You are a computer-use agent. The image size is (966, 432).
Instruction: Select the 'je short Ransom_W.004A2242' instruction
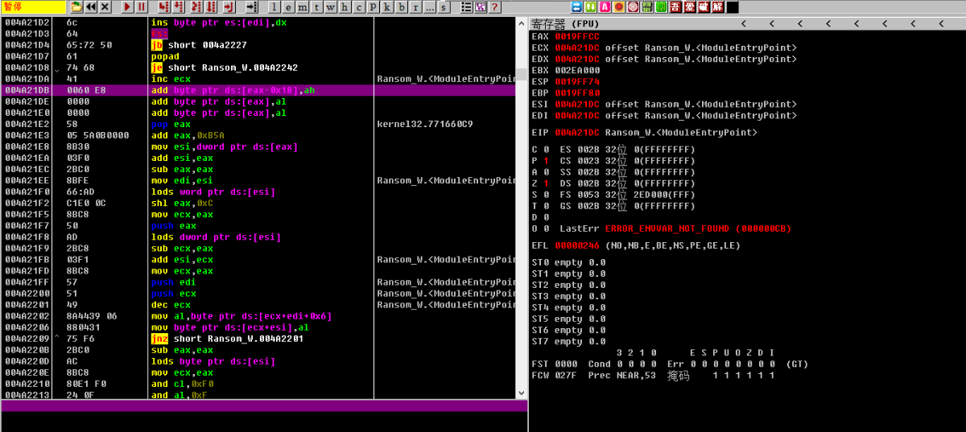coord(225,68)
